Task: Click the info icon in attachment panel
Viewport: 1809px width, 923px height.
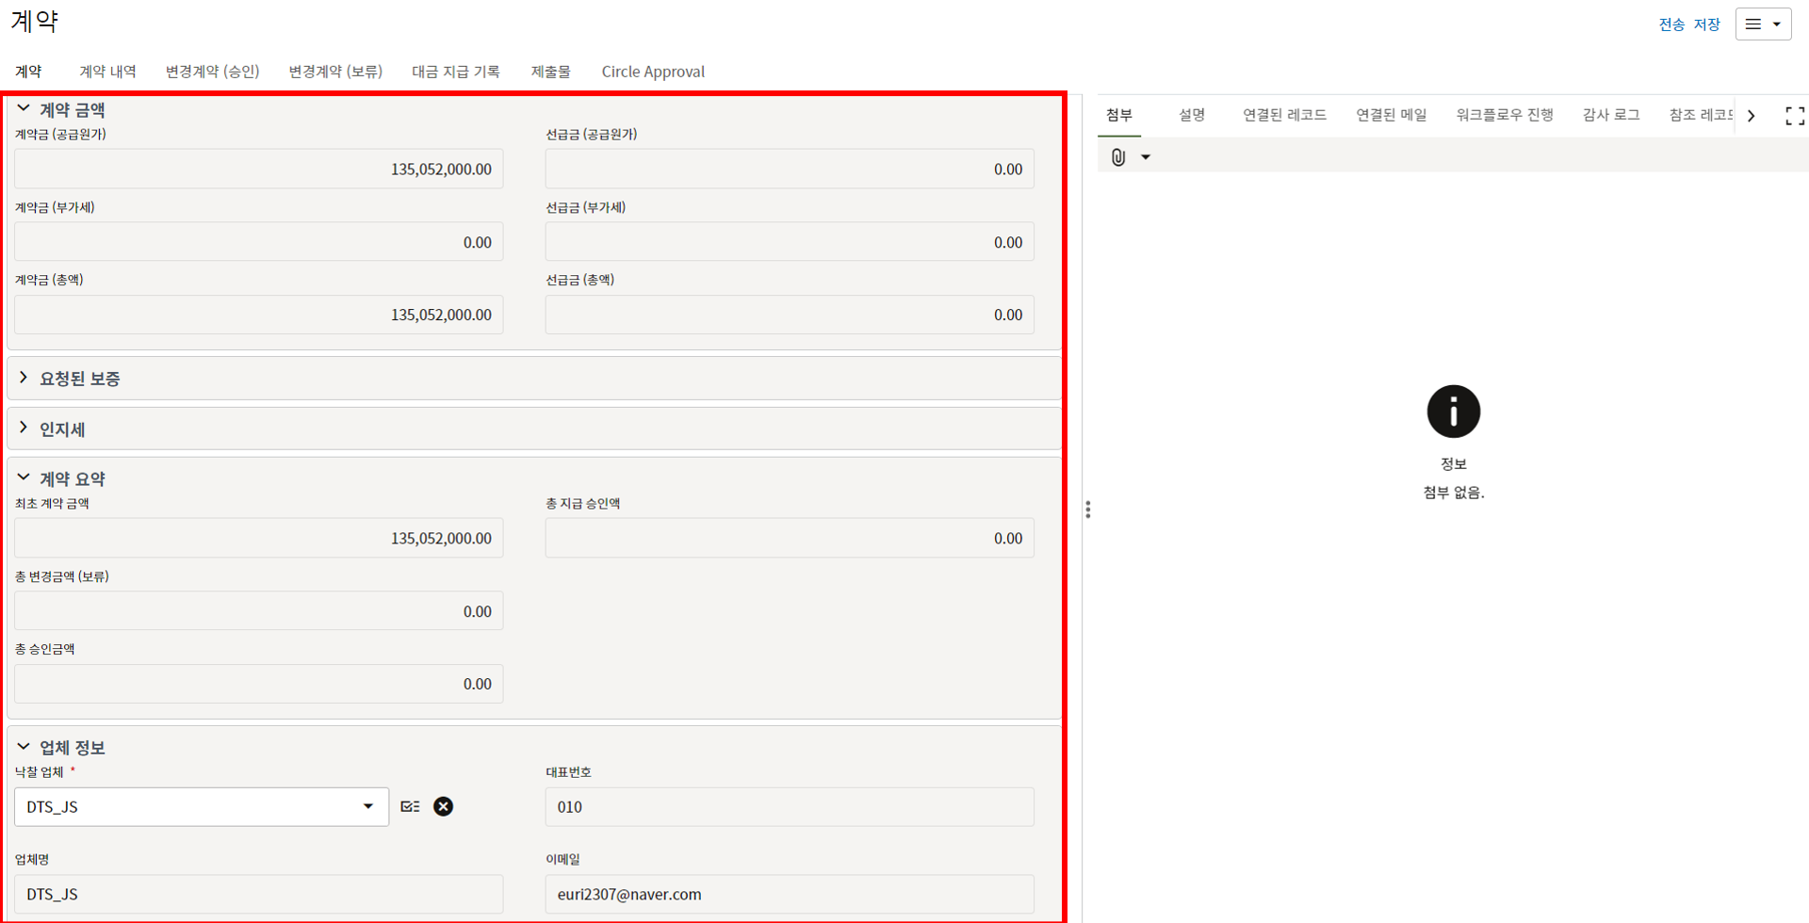Action: click(x=1453, y=412)
